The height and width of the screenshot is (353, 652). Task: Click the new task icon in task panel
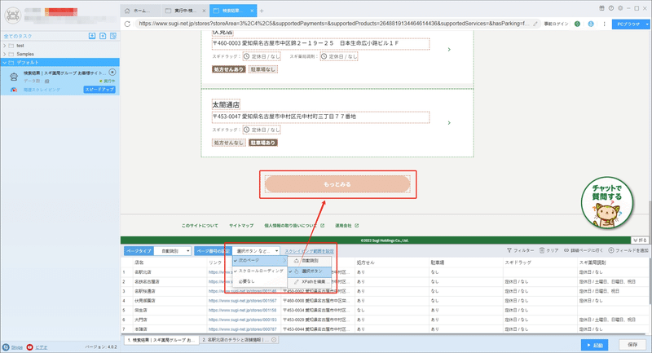pyautogui.click(x=103, y=36)
